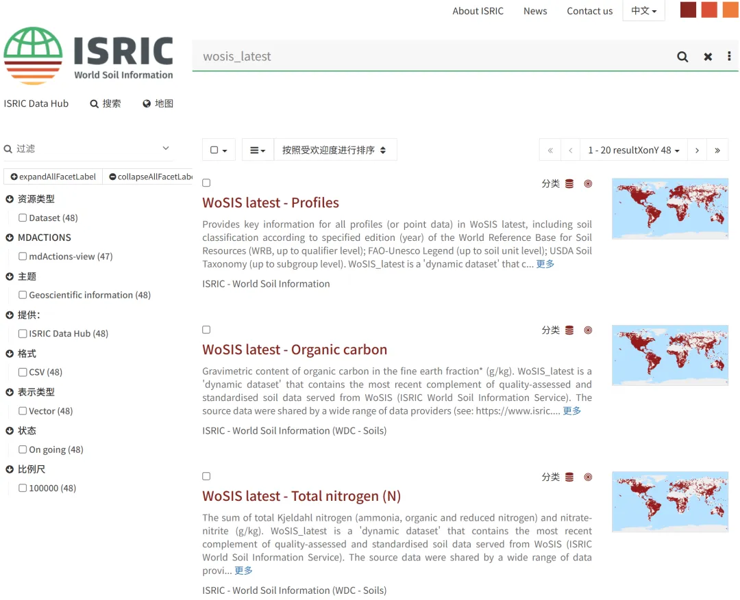Collapse the 提供 facet arrow icon
The image size is (740, 600).
coord(10,315)
